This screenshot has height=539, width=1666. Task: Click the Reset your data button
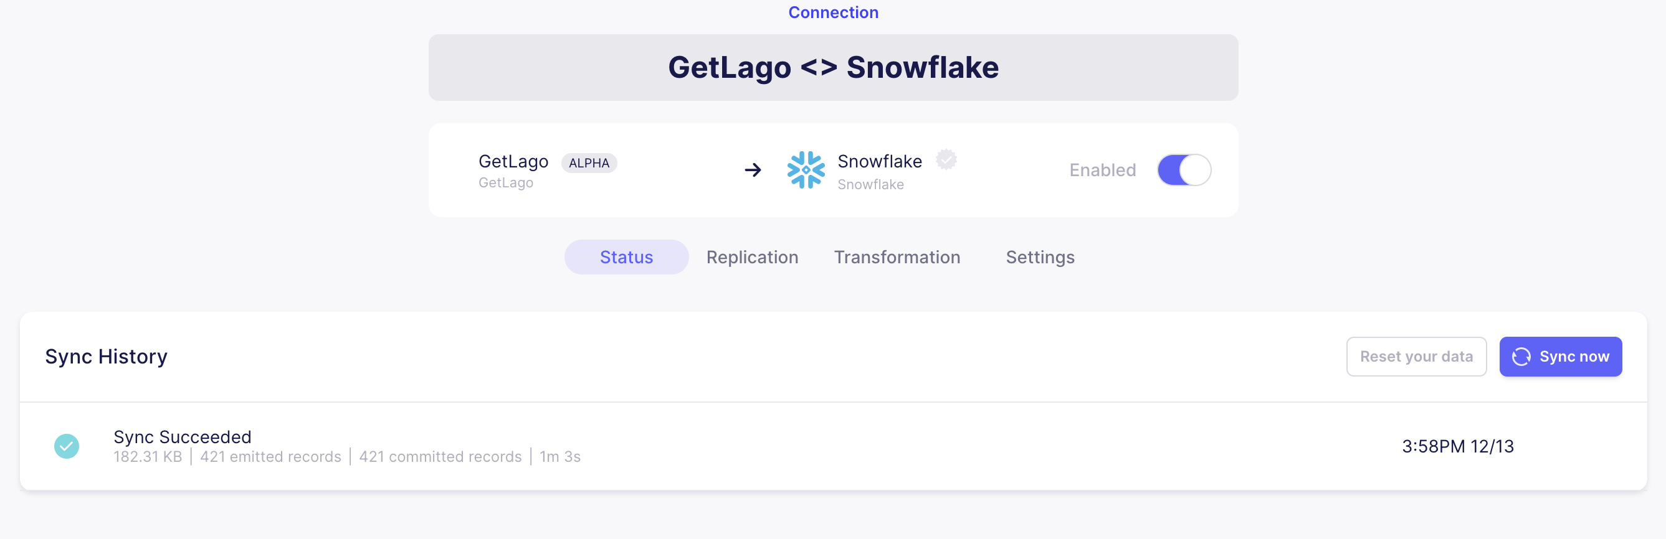click(1416, 357)
